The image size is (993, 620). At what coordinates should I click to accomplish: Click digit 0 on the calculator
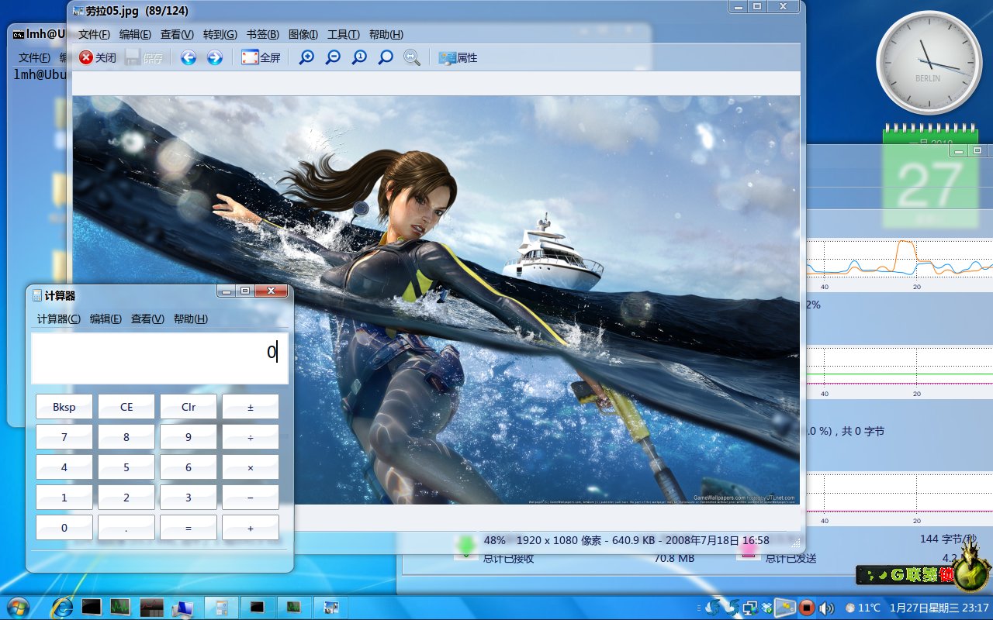(64, 528)
